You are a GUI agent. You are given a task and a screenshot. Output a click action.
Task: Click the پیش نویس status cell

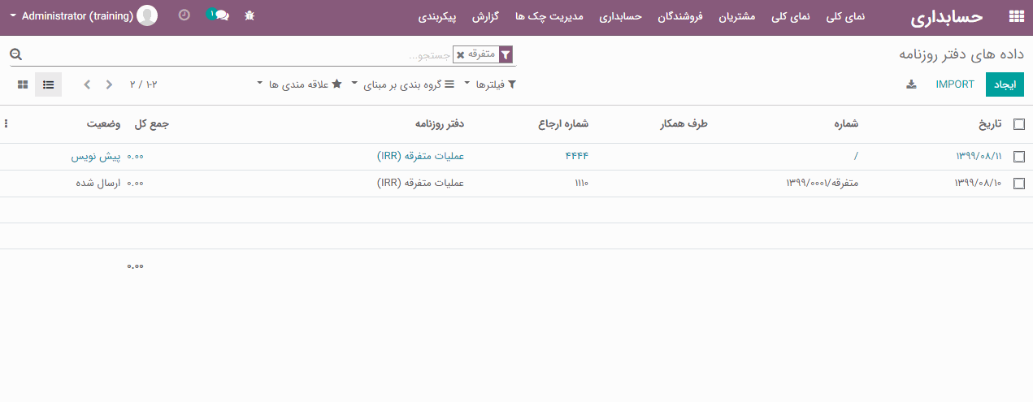click(97, 157)
